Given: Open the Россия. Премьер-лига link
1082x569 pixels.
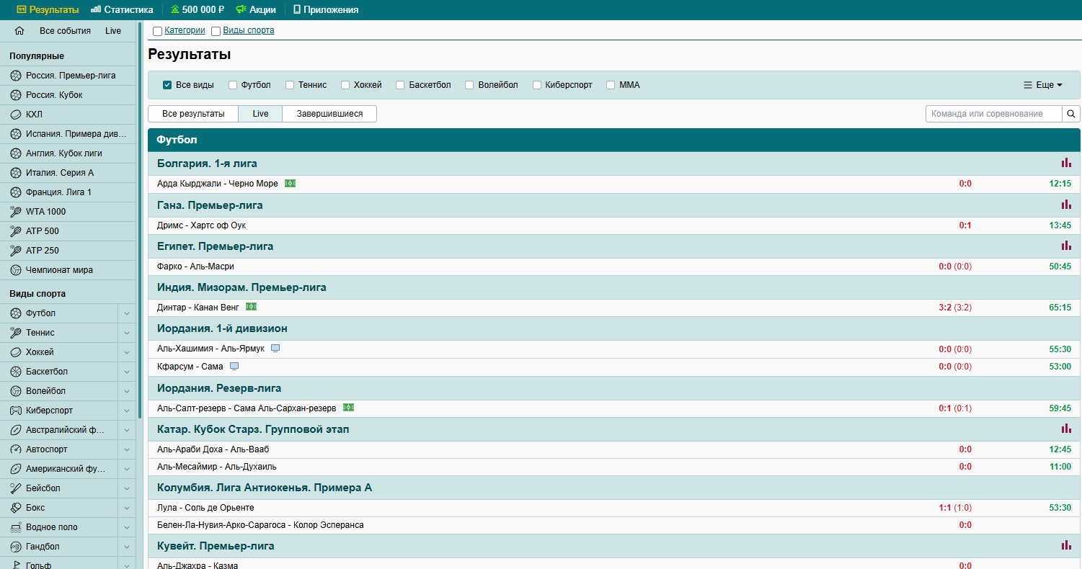Looking at the screenshot, I should coord(71,76).
